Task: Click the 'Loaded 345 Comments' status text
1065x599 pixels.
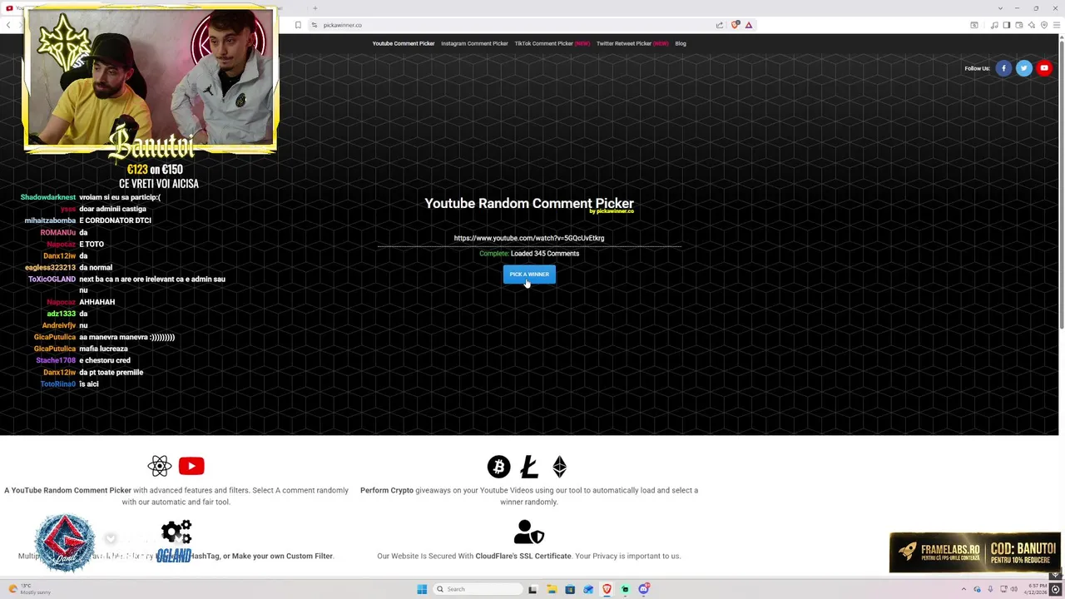Action: point(545,254)
